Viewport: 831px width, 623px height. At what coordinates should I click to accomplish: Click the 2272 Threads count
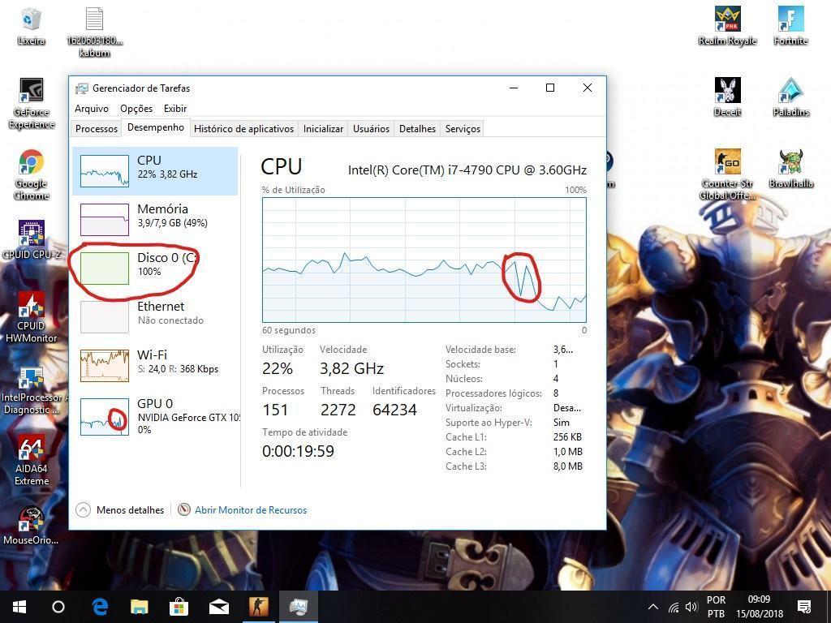(x=338, y=410)
